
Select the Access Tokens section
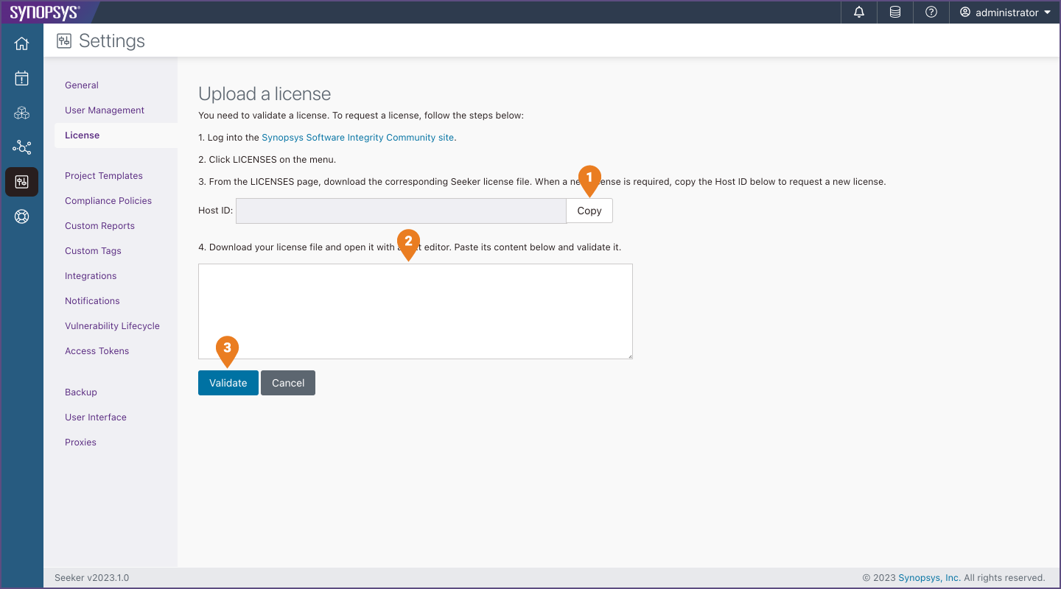click(97, 350)
